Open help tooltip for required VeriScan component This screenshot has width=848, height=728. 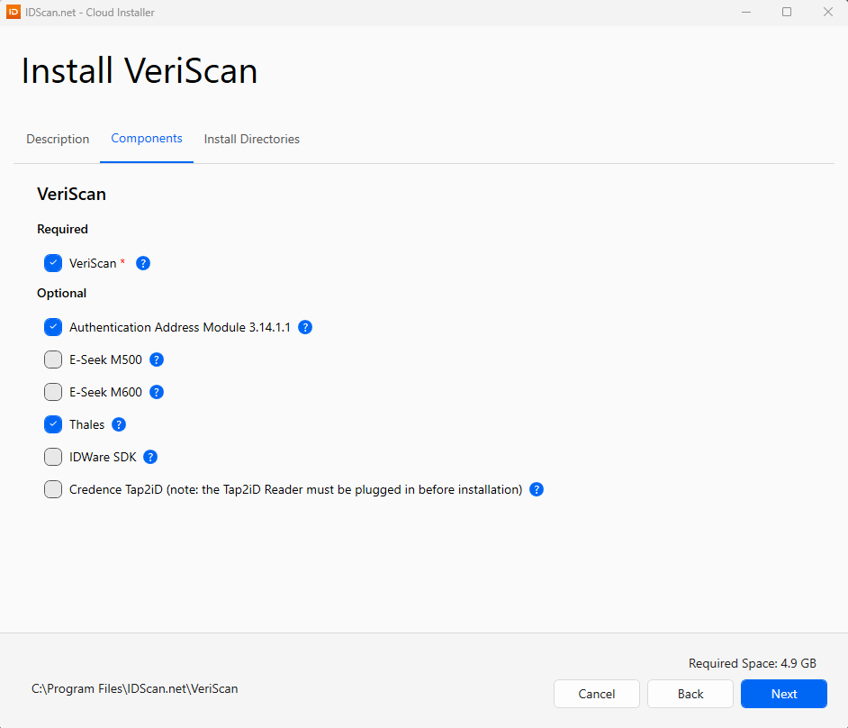(142, 263)
